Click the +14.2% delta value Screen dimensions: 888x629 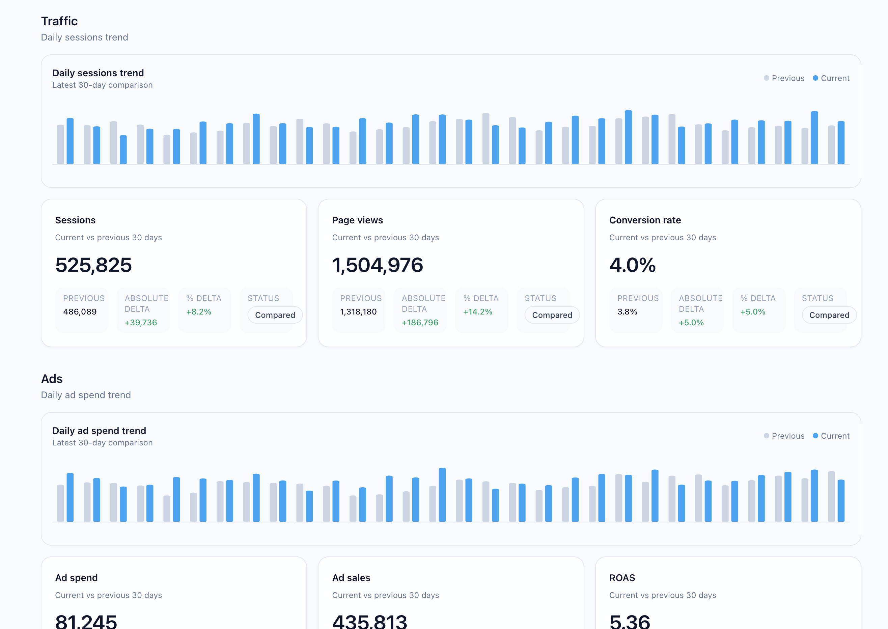tap(477, 311)
